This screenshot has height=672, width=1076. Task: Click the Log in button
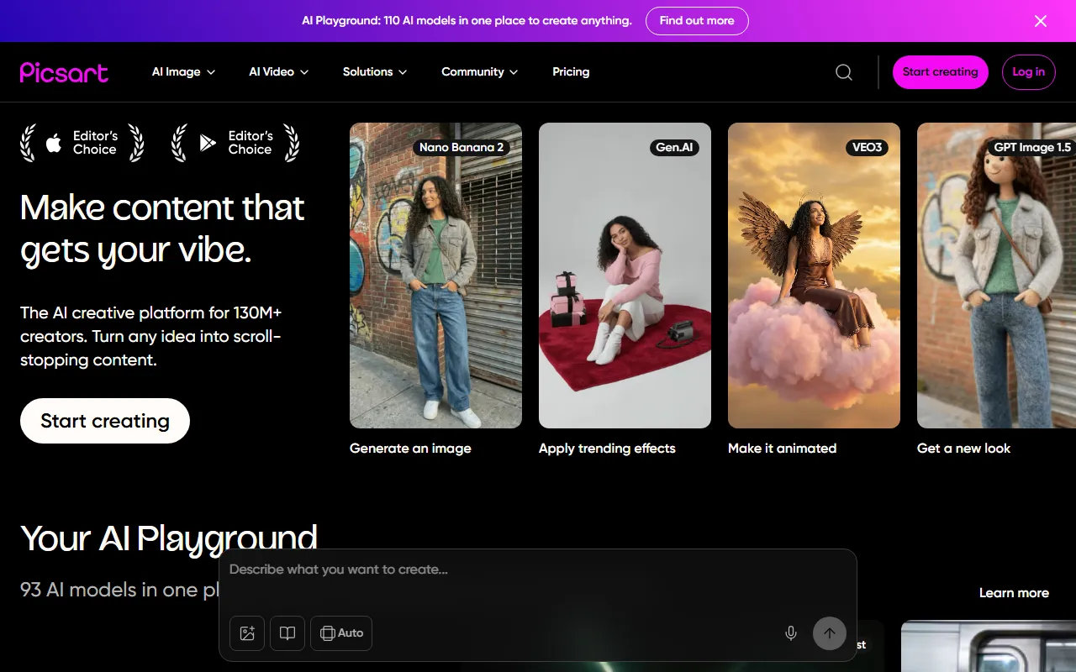point(1028,72)
